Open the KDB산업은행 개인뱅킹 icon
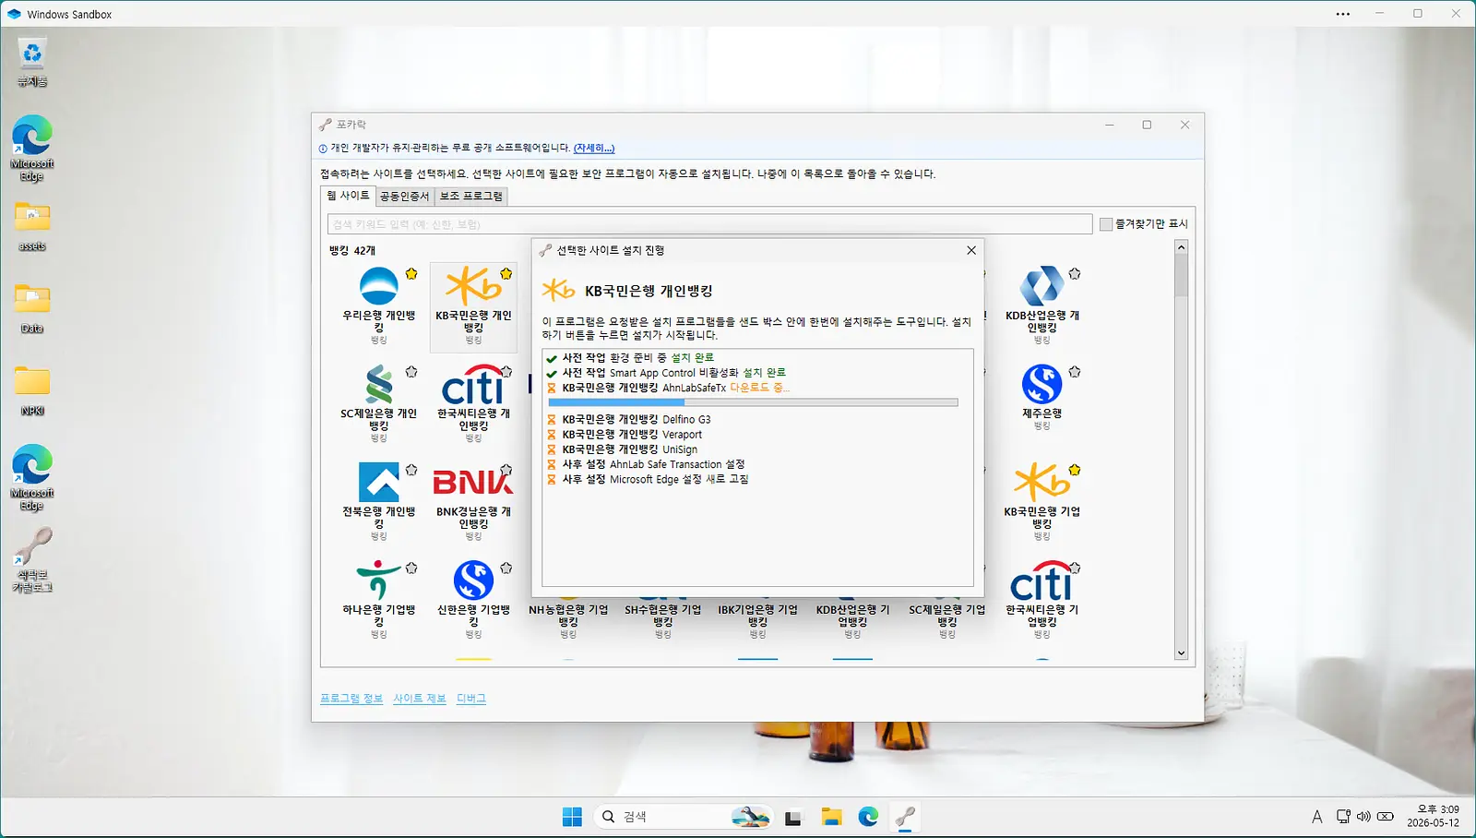Screen dimensions: 1476x838 click(1042, 286)
